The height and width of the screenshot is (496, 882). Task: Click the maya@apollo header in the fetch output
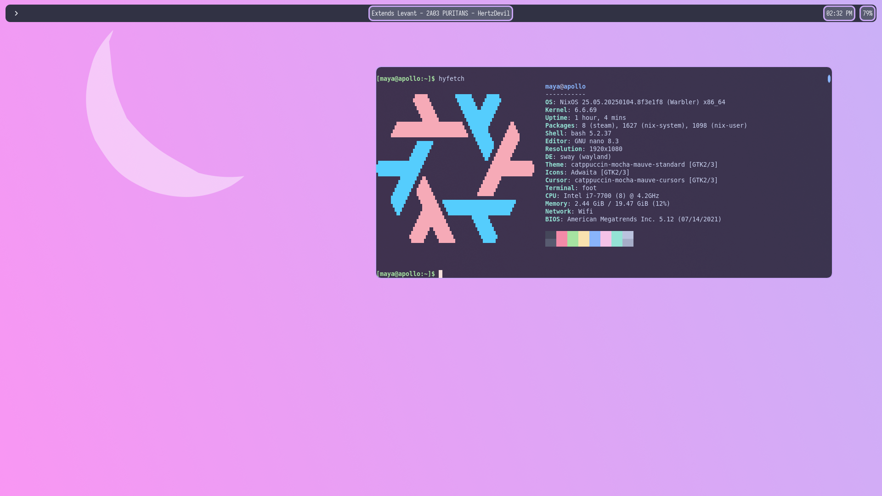pyautogui.click(x=565, y=87)
